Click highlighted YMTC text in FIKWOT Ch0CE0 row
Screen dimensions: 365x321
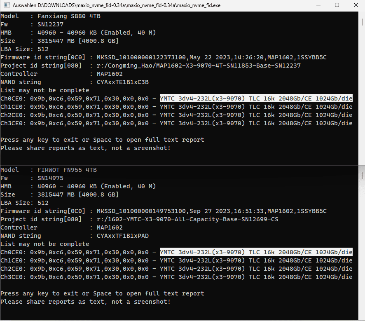pos(256,252)
